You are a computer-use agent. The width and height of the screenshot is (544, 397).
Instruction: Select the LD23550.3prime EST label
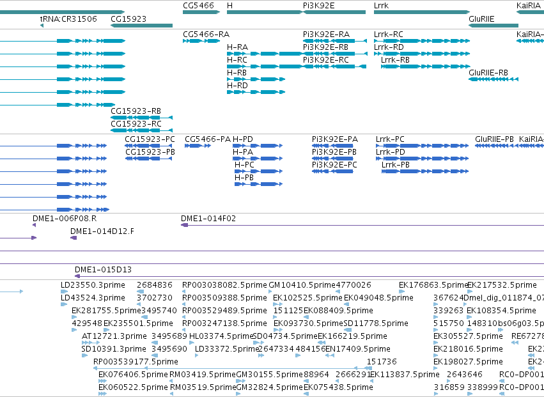point(93,285)
